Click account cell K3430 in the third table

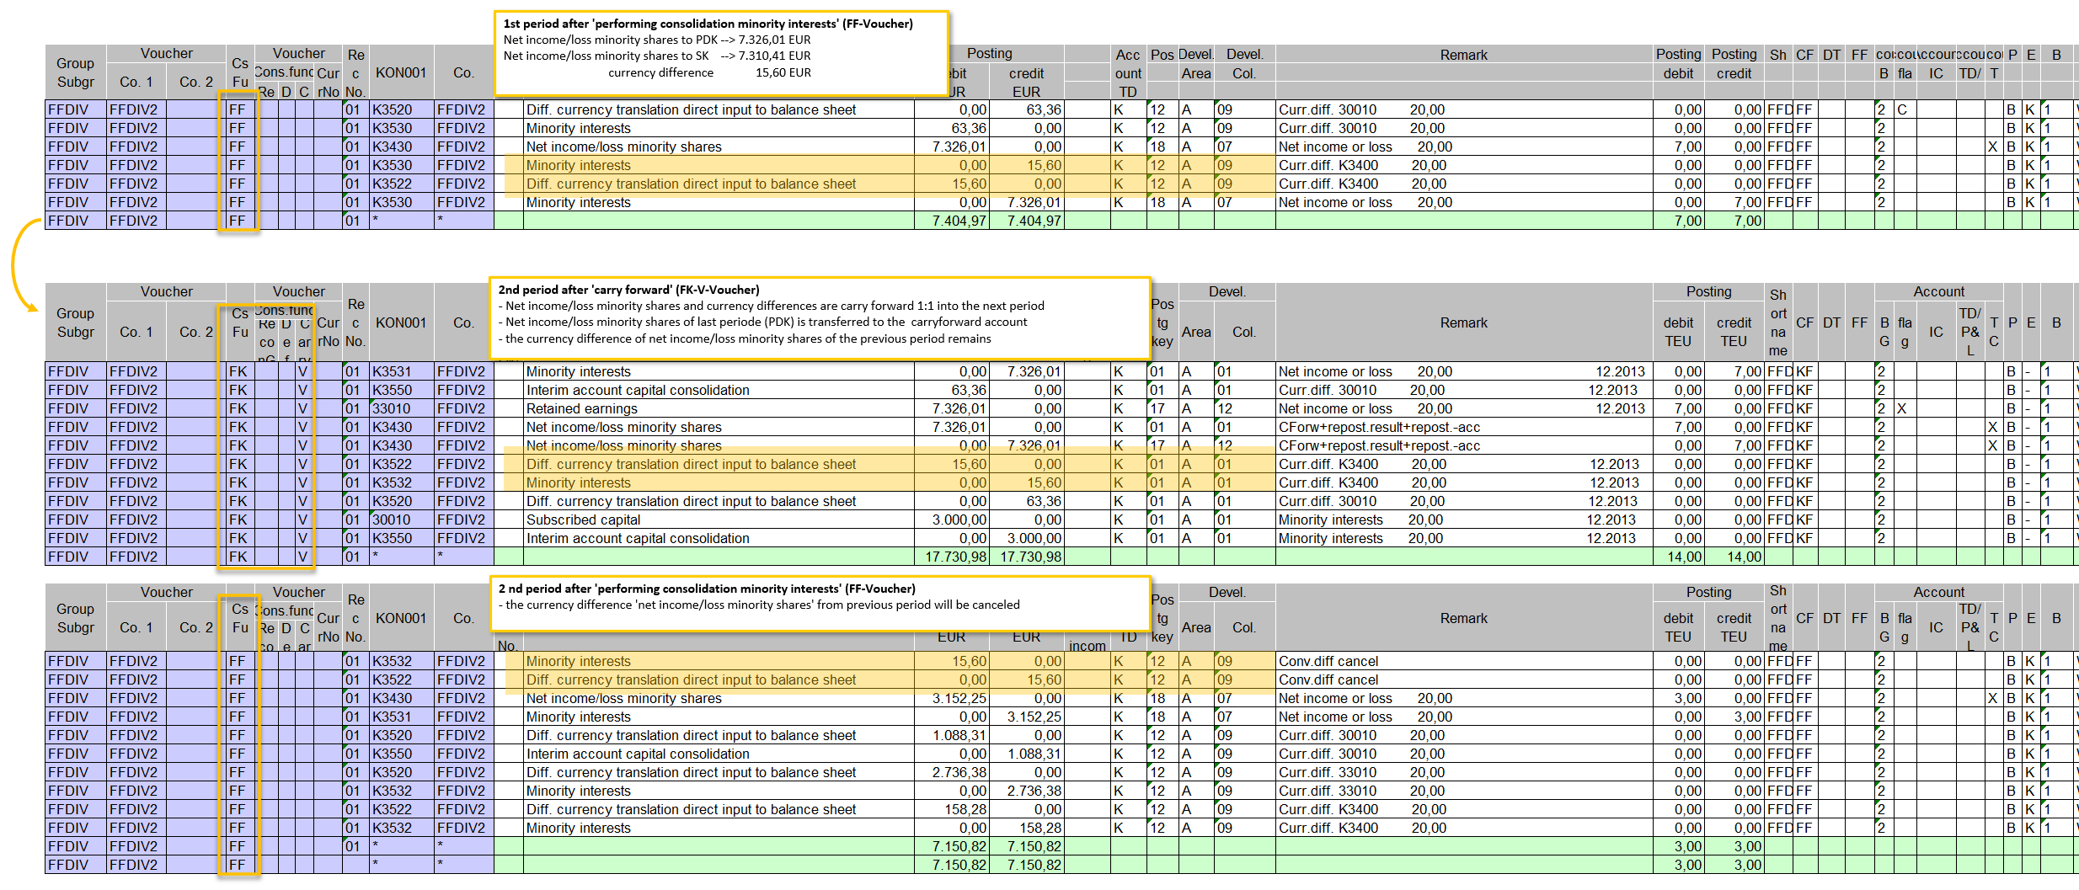pyautogui.click(x=401, y=698)
